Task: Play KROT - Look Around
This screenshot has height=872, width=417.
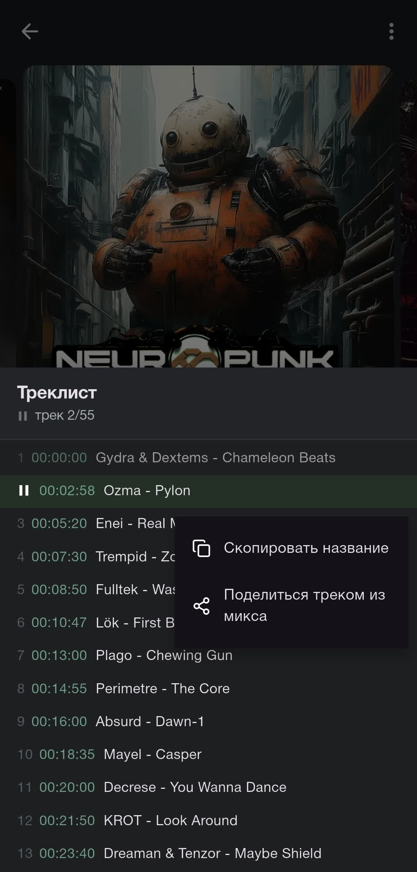Action: (208, 821)
